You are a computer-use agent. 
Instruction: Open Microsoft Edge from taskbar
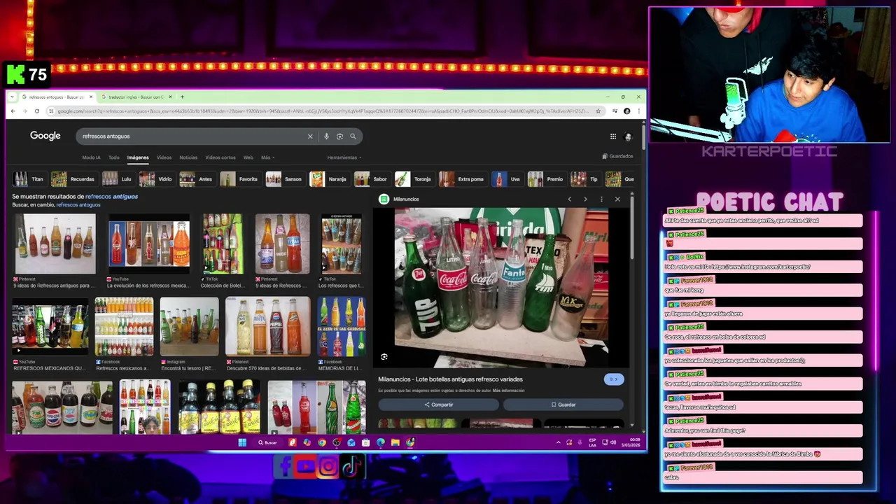[380, 442]
